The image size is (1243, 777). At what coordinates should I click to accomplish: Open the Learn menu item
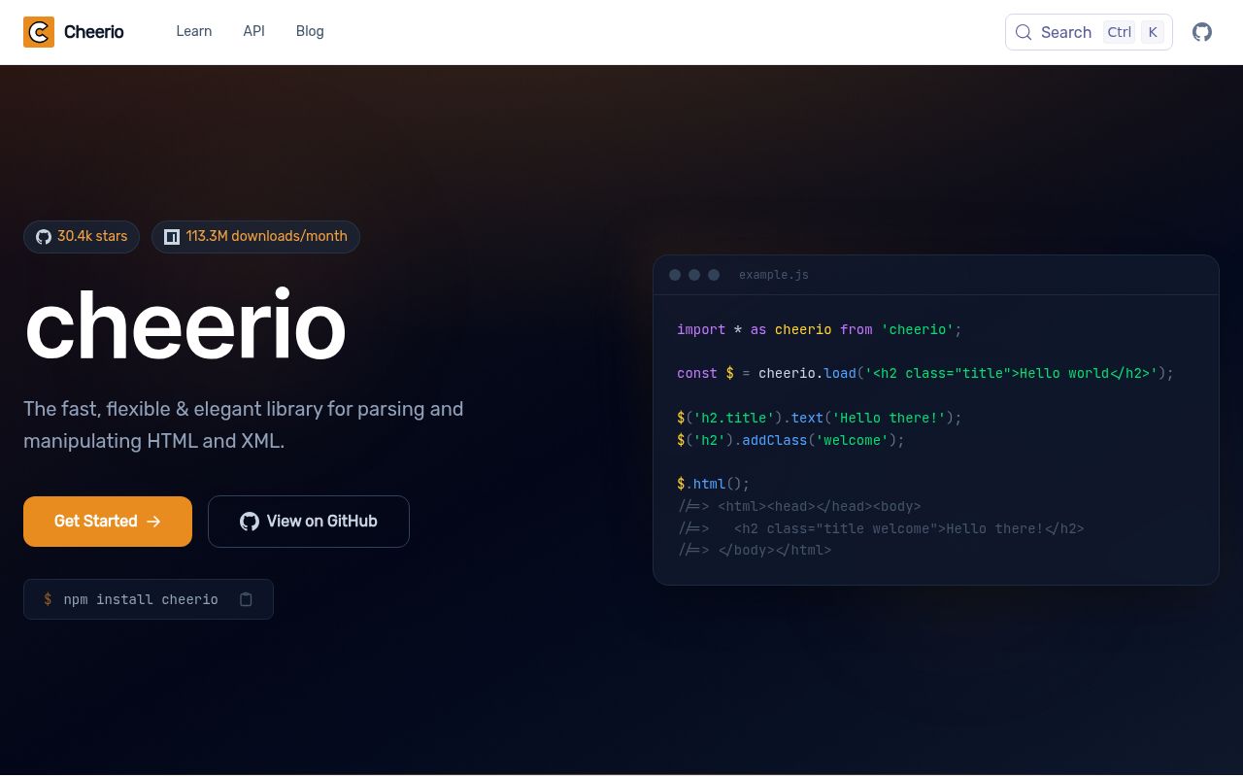(193, 31)
